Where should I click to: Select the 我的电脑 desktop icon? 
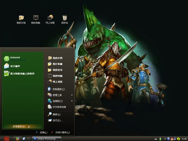click(x=35, y=20)
